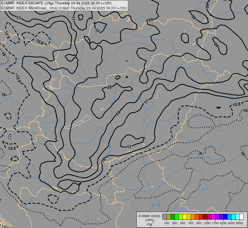This screenshot has width=248, height=228.
Task: Select the azure sky-blue legend swatch
Action: 230,217
